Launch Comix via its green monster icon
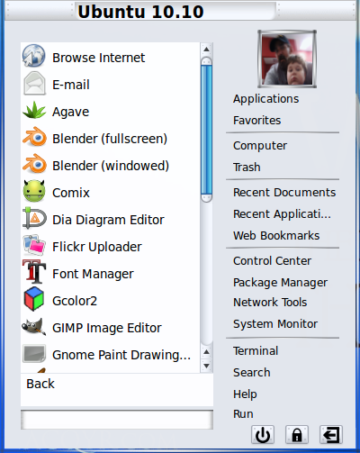Screen dimensions: 360x453 pyautogui.click(x=34, y=191)
